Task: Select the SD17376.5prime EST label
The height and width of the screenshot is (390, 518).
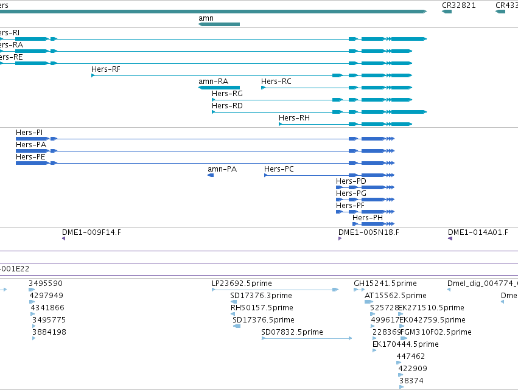Action: 264,320
